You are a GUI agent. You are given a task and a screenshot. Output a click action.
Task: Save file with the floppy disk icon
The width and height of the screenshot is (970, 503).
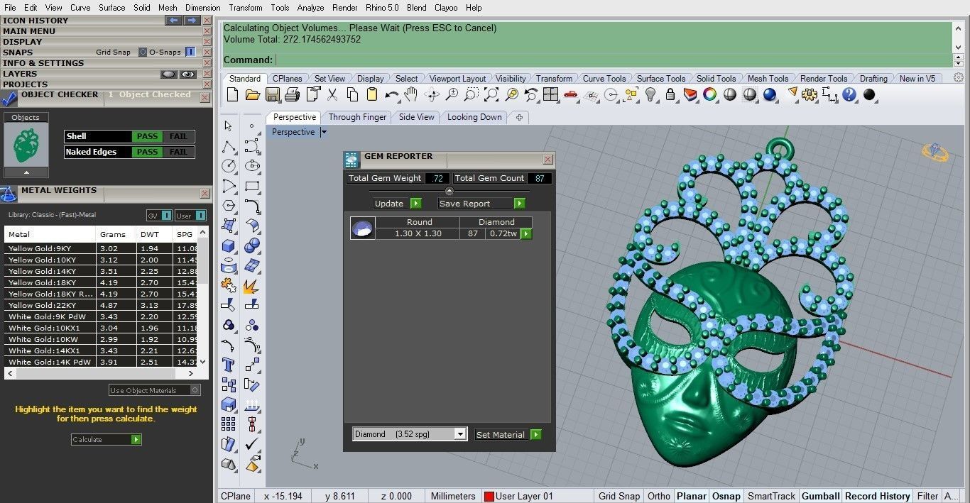(x=272, y=94)
